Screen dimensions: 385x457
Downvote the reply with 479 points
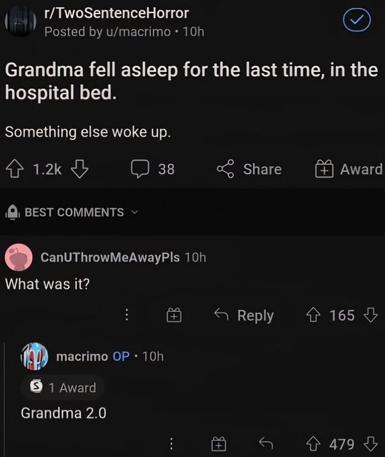click(x=371, y=444)
